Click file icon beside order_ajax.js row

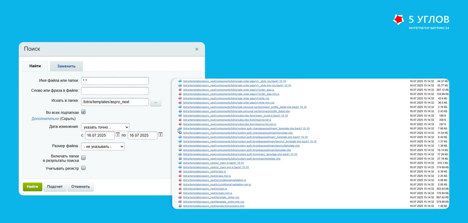coord(180,90)
